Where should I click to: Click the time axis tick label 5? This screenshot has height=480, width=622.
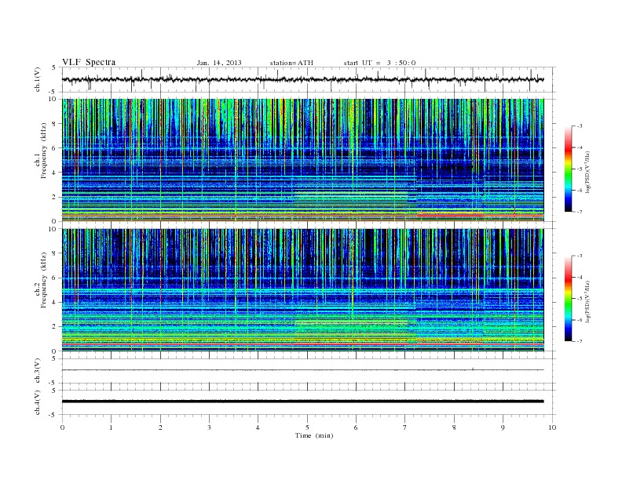[307, 427]
